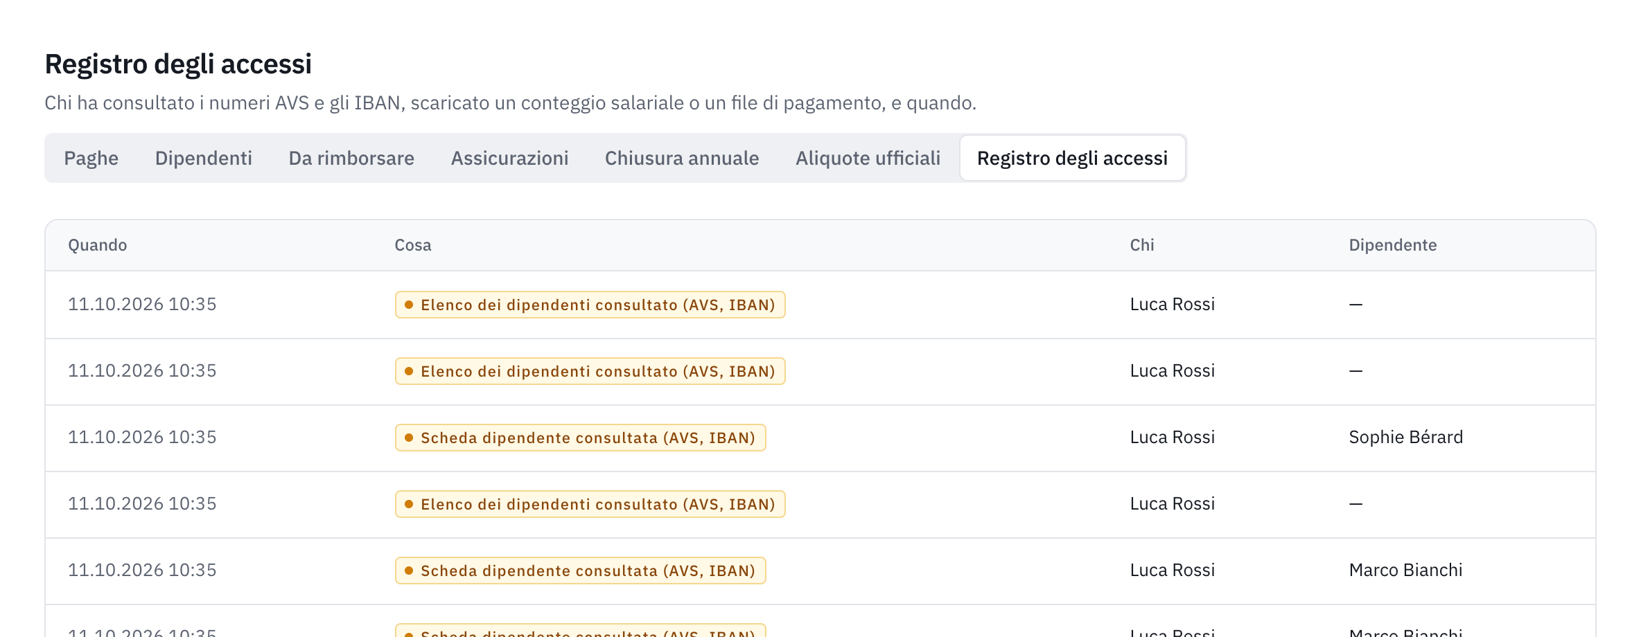
Task: Go to the Assicurazioni tab
Action: click(509, 158)
